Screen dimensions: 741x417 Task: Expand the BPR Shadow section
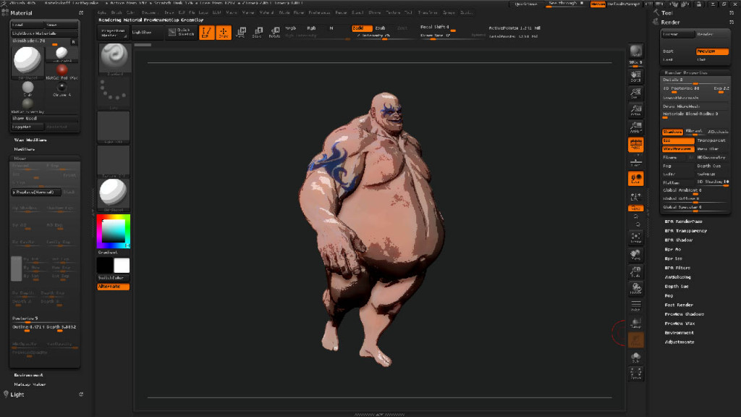[679, 240]
